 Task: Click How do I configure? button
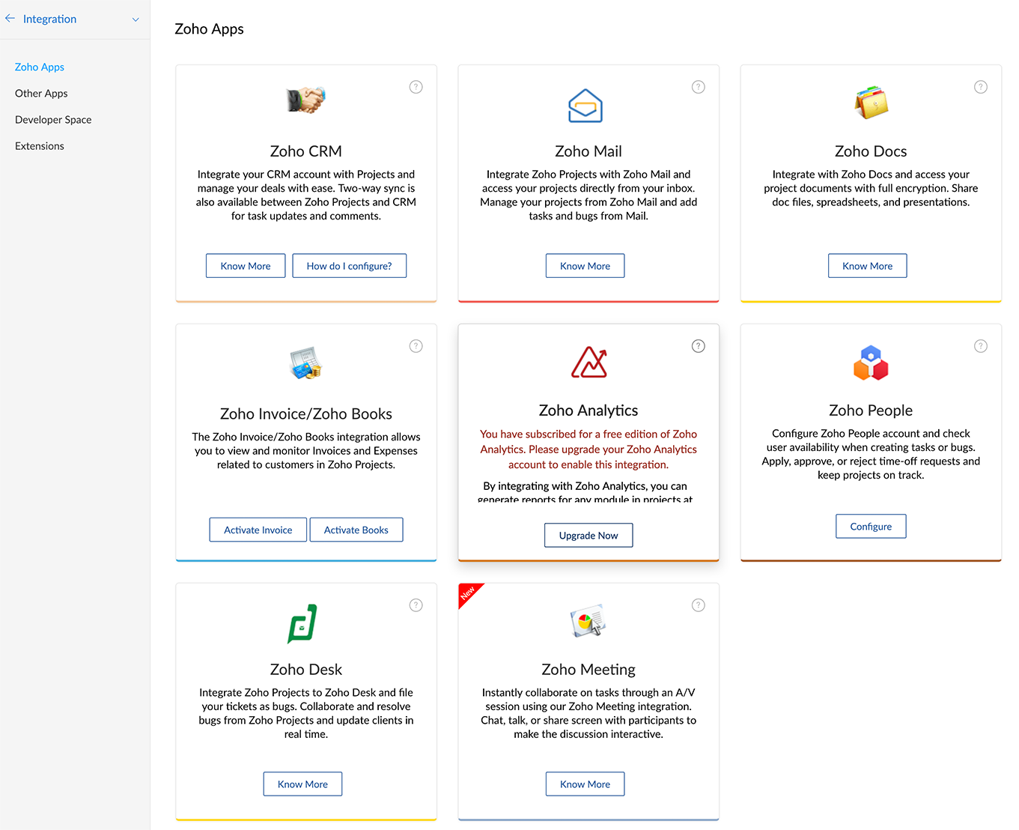pyautogui.click(x=350, y=266)
